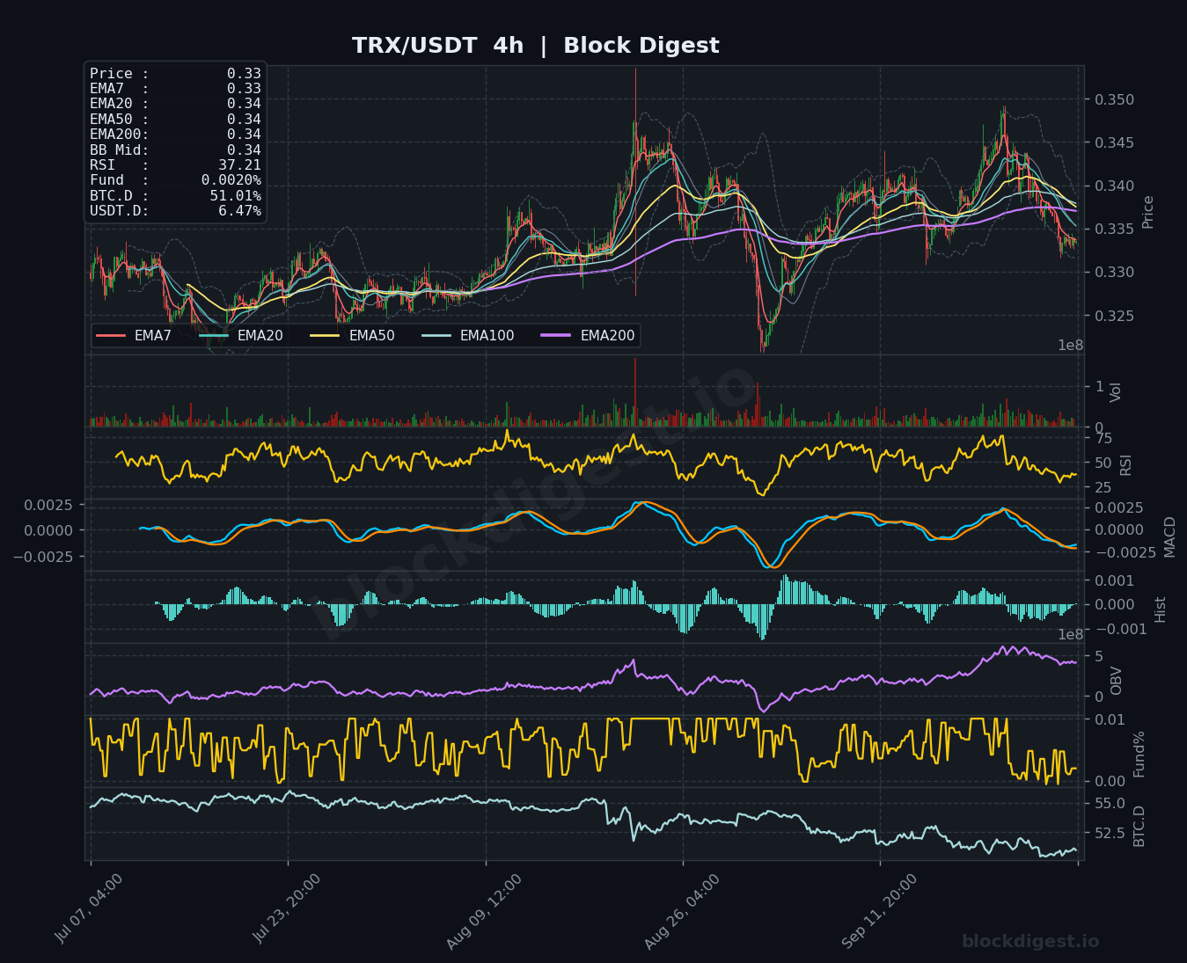
Task: Click the Sep 11, 20:00 date label
Action: tap(878, 911)
